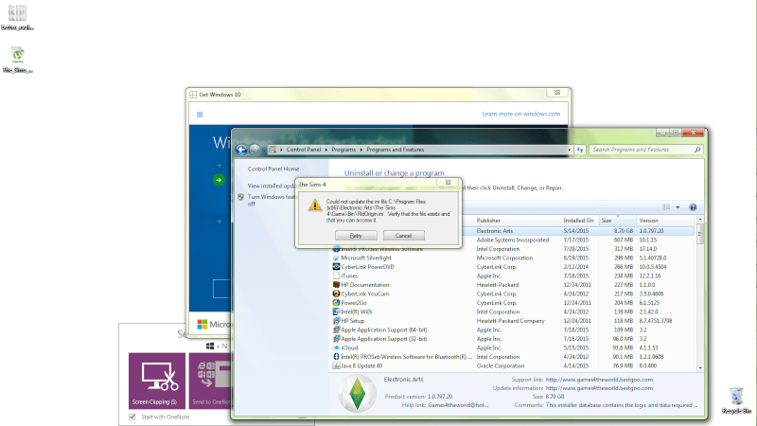757x426 pixels.
Task: Click the warning icon in Sims 4 dialog
Action: click(x=315, y=205)
